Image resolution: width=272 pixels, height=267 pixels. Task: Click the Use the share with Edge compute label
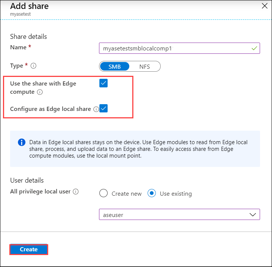click(x=43, y=84)
